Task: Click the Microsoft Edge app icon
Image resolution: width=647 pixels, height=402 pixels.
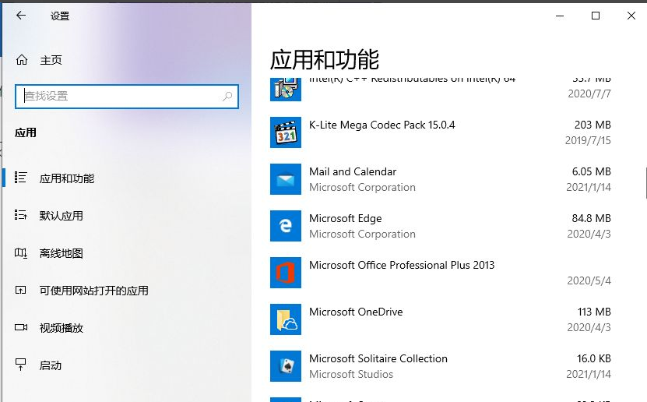Action: click(285, 226)
